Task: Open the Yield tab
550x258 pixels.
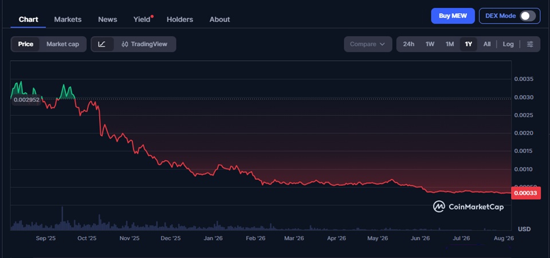Action: tap(142, 19)
